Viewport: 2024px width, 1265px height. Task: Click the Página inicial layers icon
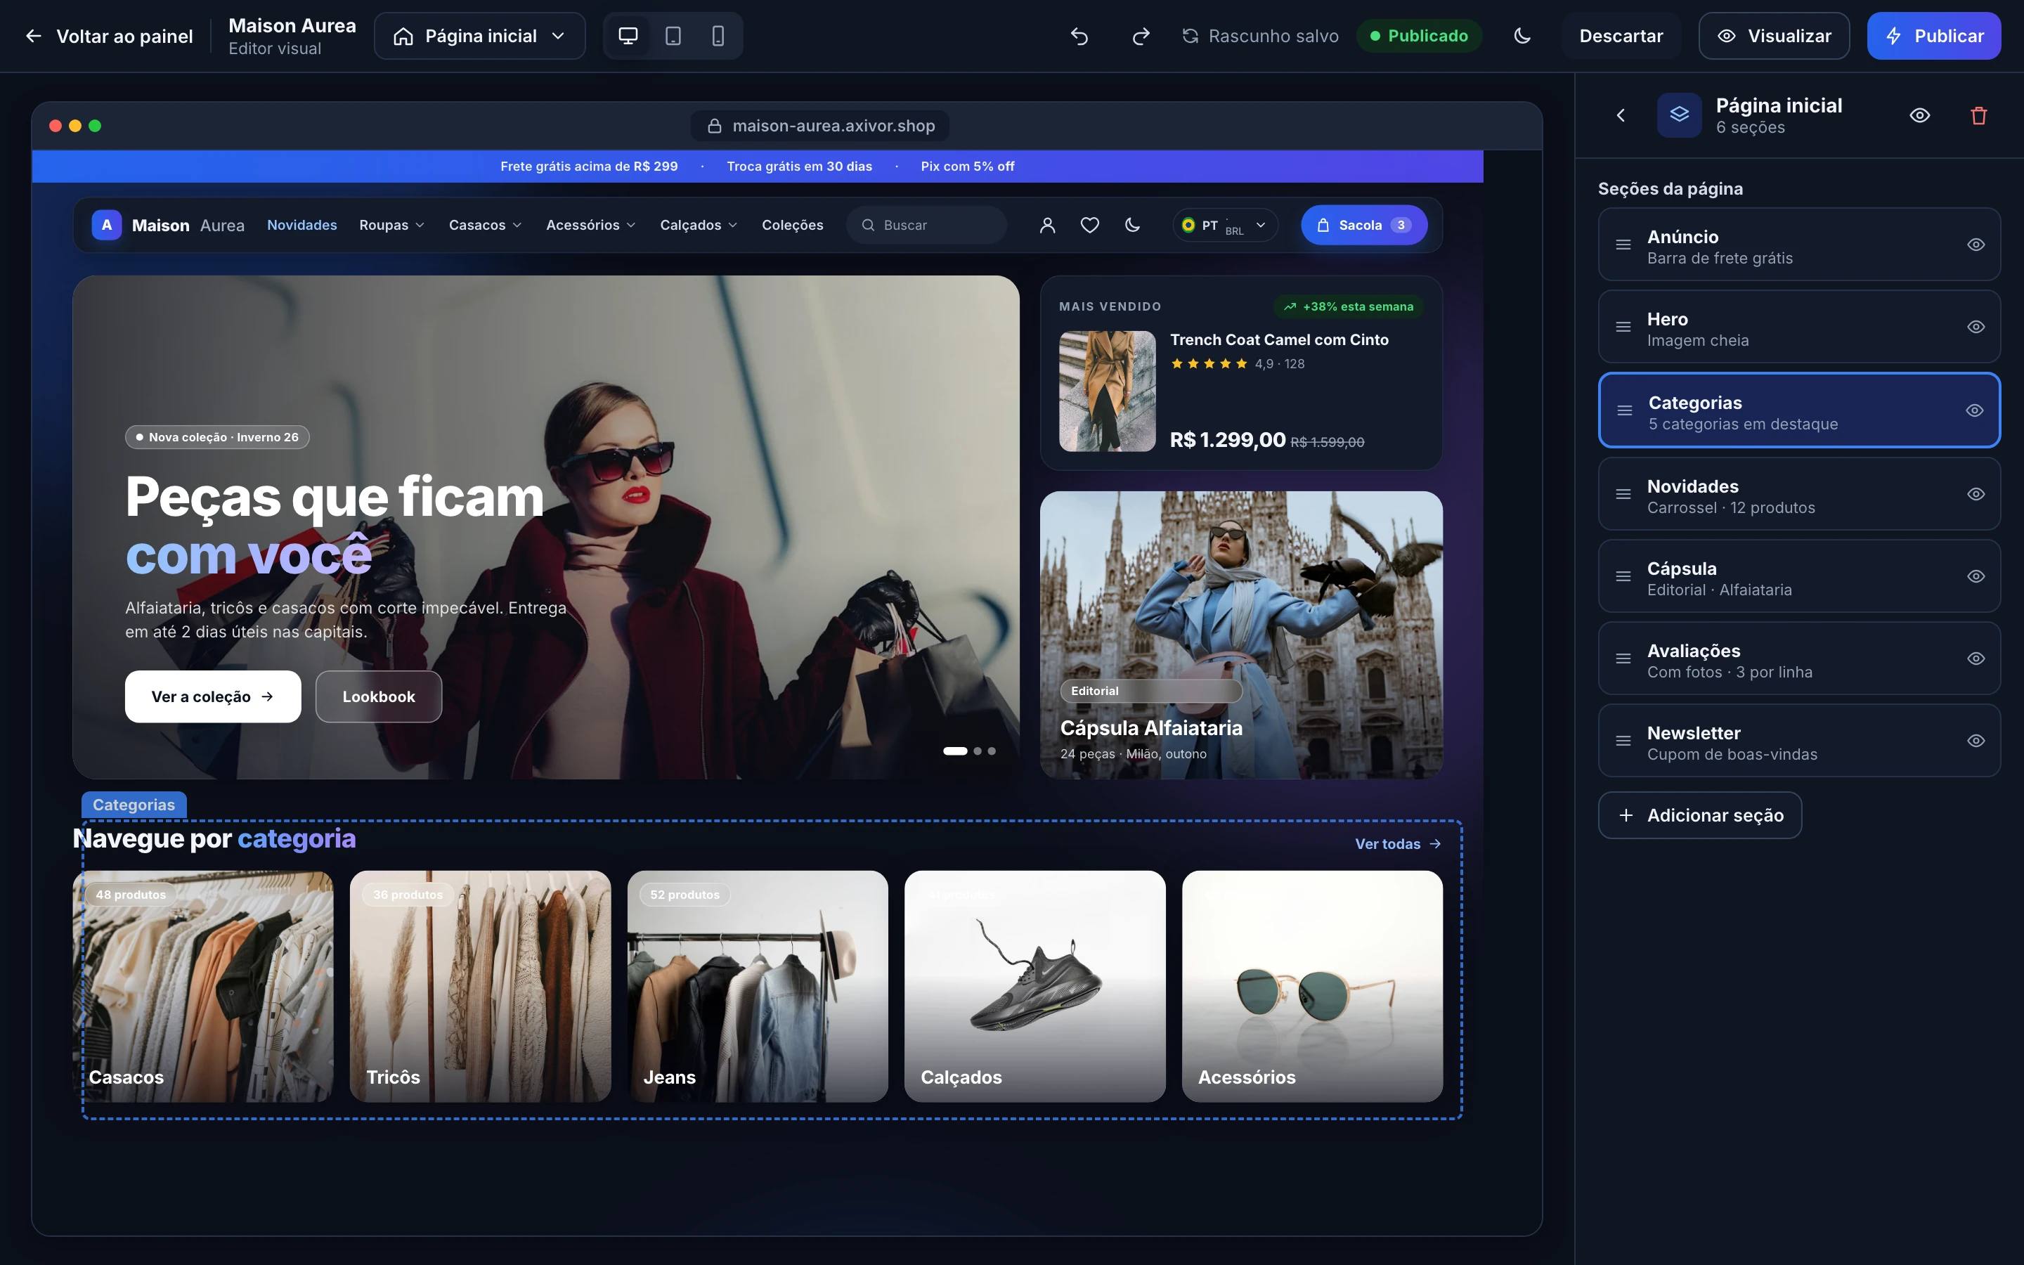(x=1680, y=115)
